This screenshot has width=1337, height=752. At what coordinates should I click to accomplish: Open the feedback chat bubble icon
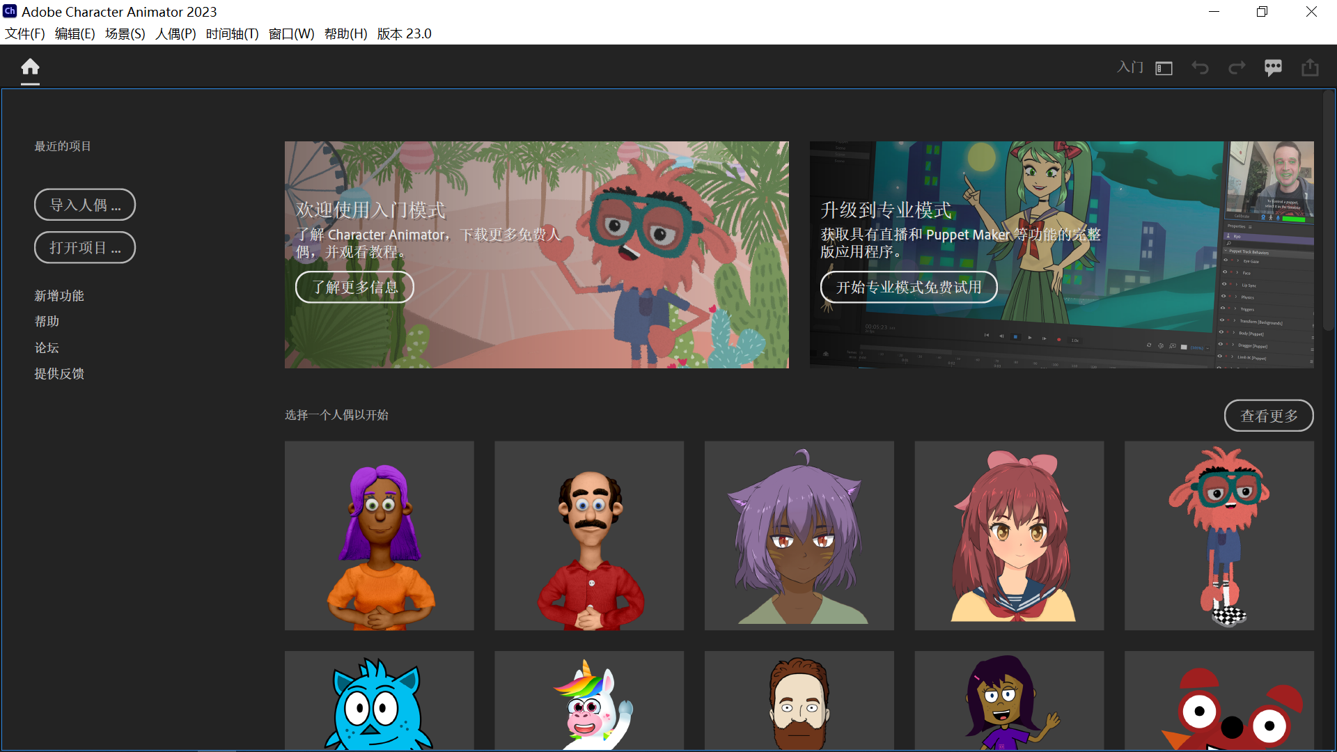pyautogui.click(x=1273, y=68)
